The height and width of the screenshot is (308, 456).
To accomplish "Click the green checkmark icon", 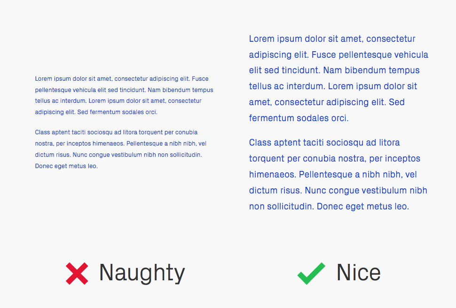I will [x=311, y=273].
